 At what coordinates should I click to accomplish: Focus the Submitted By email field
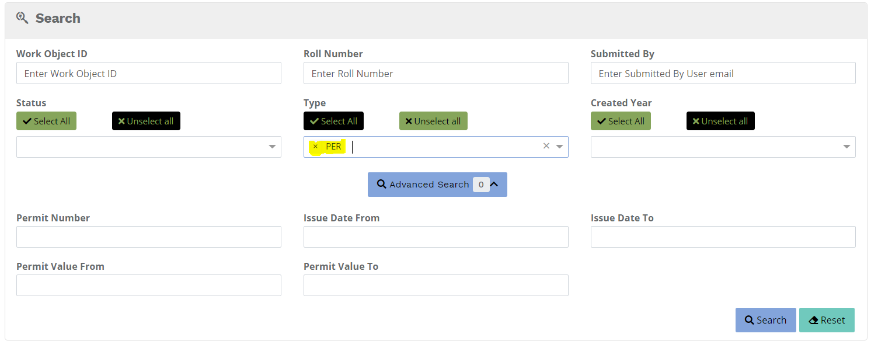click(x=723, y=74)
